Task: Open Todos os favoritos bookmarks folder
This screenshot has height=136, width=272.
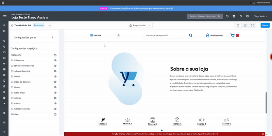Action: (x=261, y=3)
